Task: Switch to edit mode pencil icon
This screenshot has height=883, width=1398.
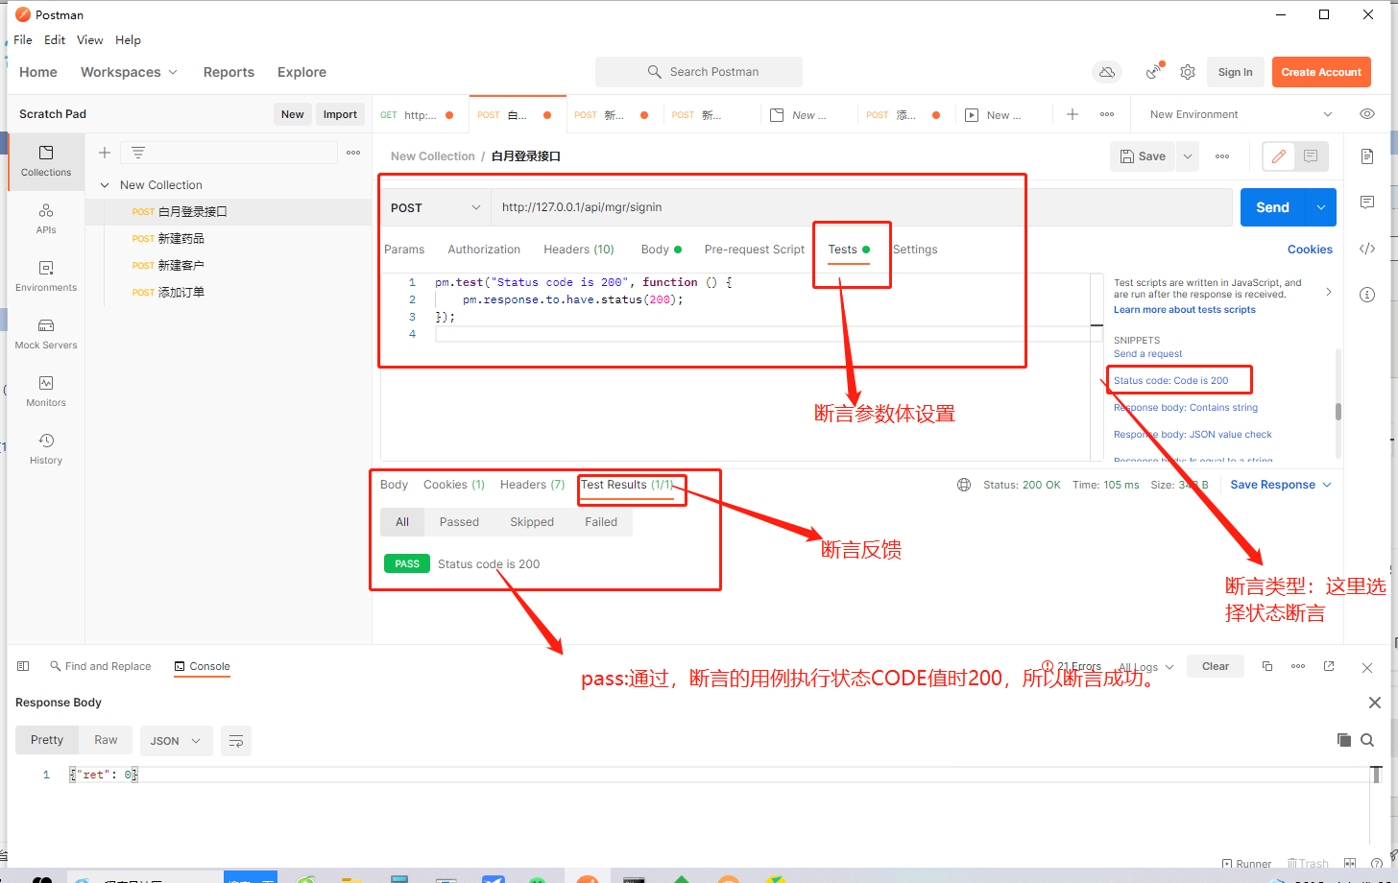Action: [1278, 156]
